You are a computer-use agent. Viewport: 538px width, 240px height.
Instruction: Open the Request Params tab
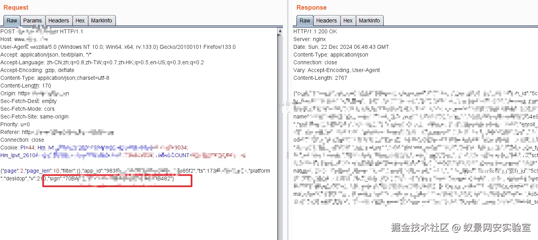[33, 21]
